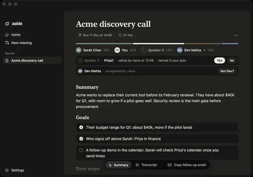The width and height of the screenshot is (253, 177).
Task: Click the 31 min duration chip
Action: point(126,35)
